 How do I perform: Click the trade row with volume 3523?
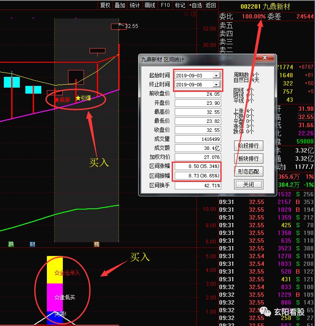coord(266,248)
